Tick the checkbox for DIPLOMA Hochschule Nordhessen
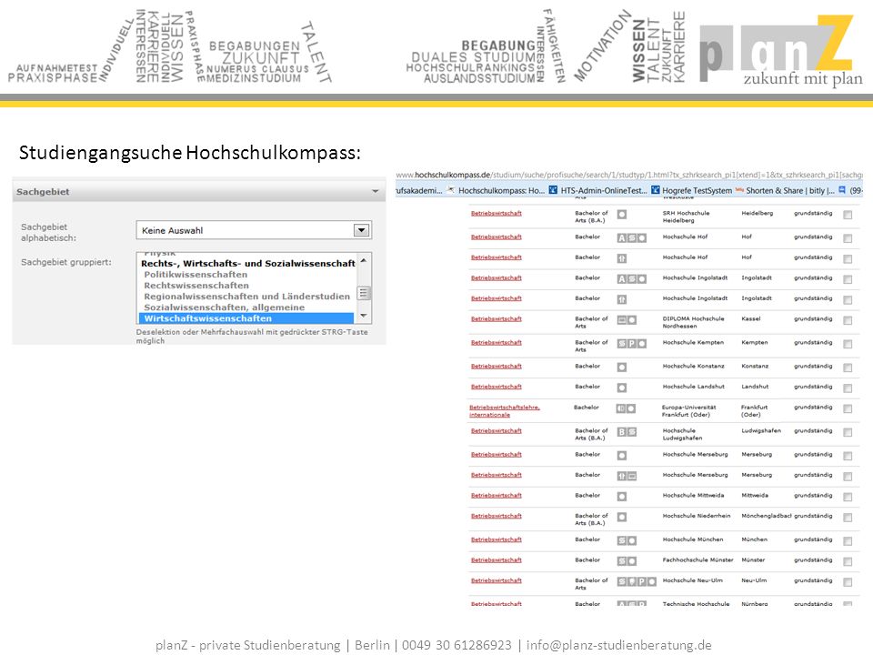873x655 pixels. tap(848, 321)
